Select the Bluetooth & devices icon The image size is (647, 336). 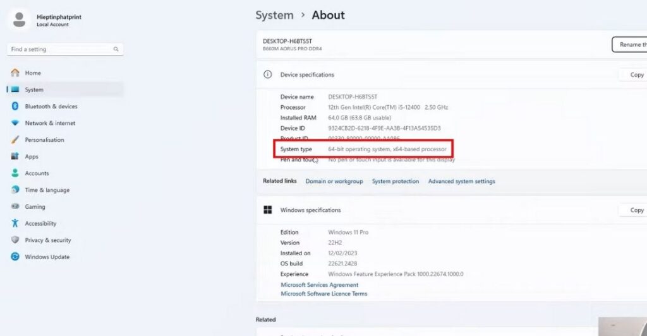[x=15, y=107]
